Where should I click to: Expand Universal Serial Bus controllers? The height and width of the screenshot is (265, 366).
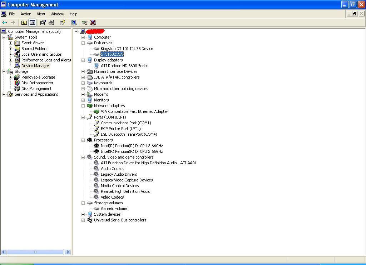point(83,220)
